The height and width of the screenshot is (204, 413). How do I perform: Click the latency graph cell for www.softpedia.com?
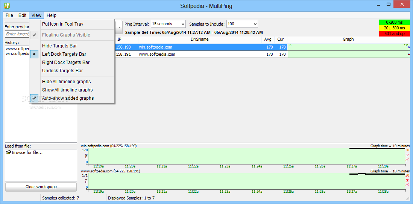349,55
